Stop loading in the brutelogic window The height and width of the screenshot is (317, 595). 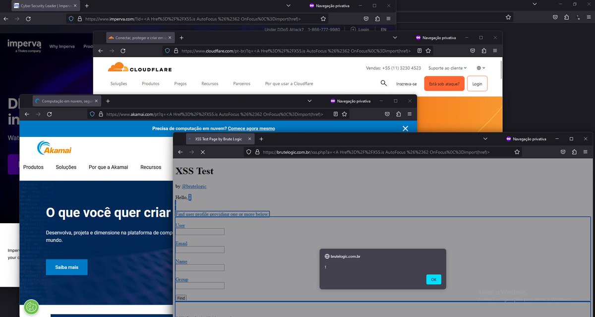202,152
